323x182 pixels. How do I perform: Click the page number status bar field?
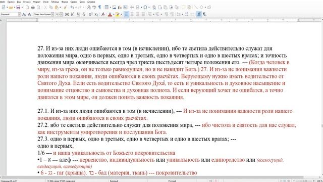click(9, 181)
